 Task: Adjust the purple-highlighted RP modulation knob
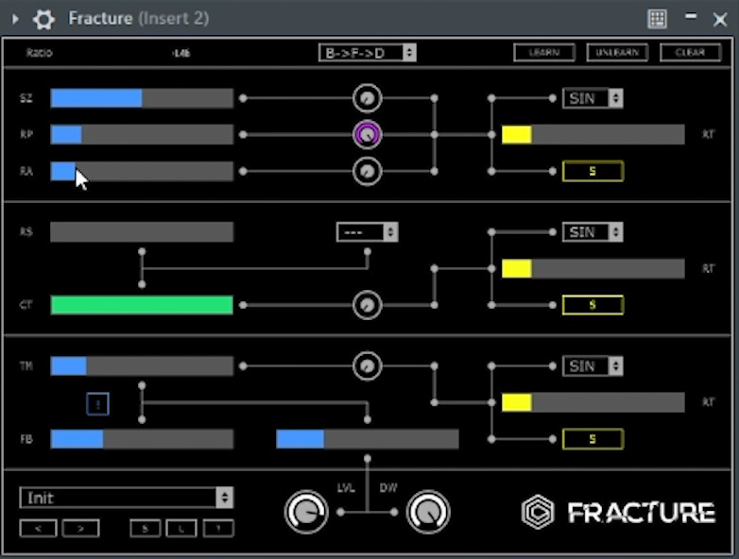click(367, 135)
